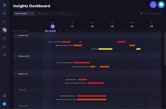
Task: Click the AW user avatar
Action: click(x=4, y=104)
